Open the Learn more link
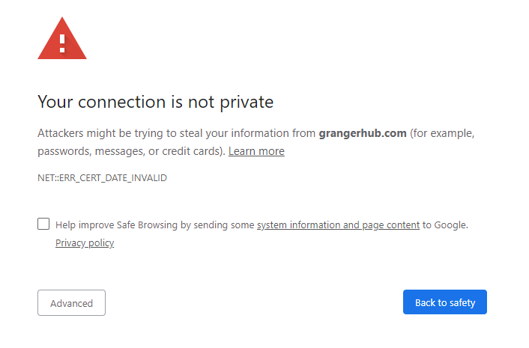Screen dimensions: 529x348 coord(256,151)
